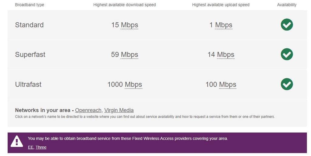The height and width of the screenshot is (156, 311).
Task: Click the Ultrafast availability green checkmark
Action: tap(287, 84)
